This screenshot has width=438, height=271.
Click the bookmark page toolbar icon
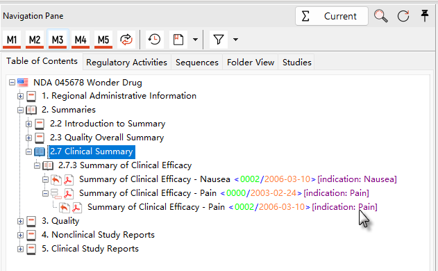pyautogui.click(x=178, y=40)
